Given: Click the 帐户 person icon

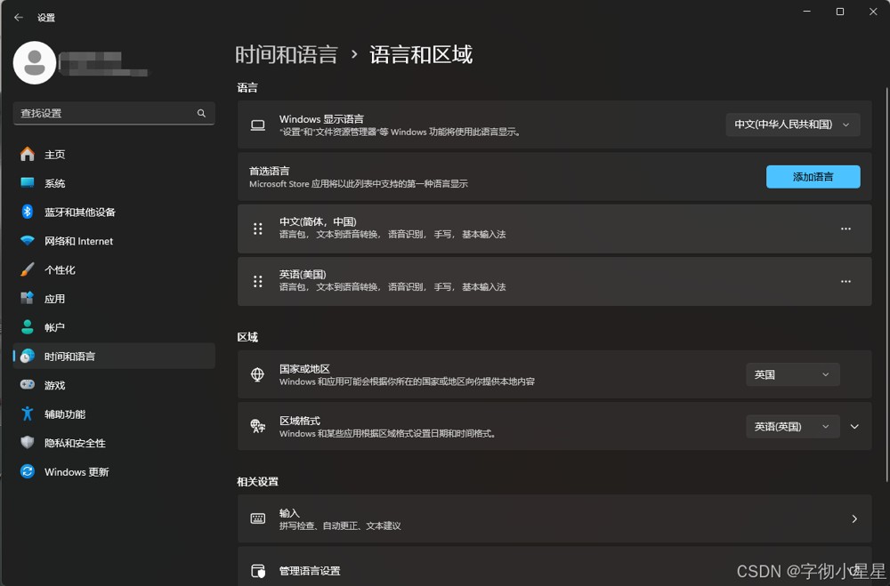Looking at the screenshot, I should coord(28,327).
